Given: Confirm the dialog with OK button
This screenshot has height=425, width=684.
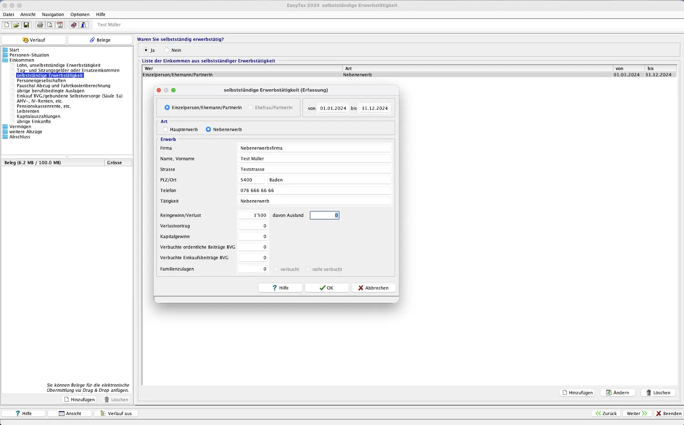Looking at the screenshot, I should tap(326, 288).
